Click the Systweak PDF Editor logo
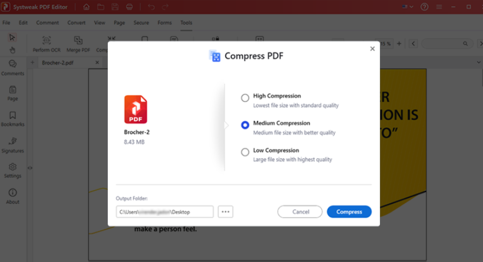483x262 pixels. coord(5,7)
